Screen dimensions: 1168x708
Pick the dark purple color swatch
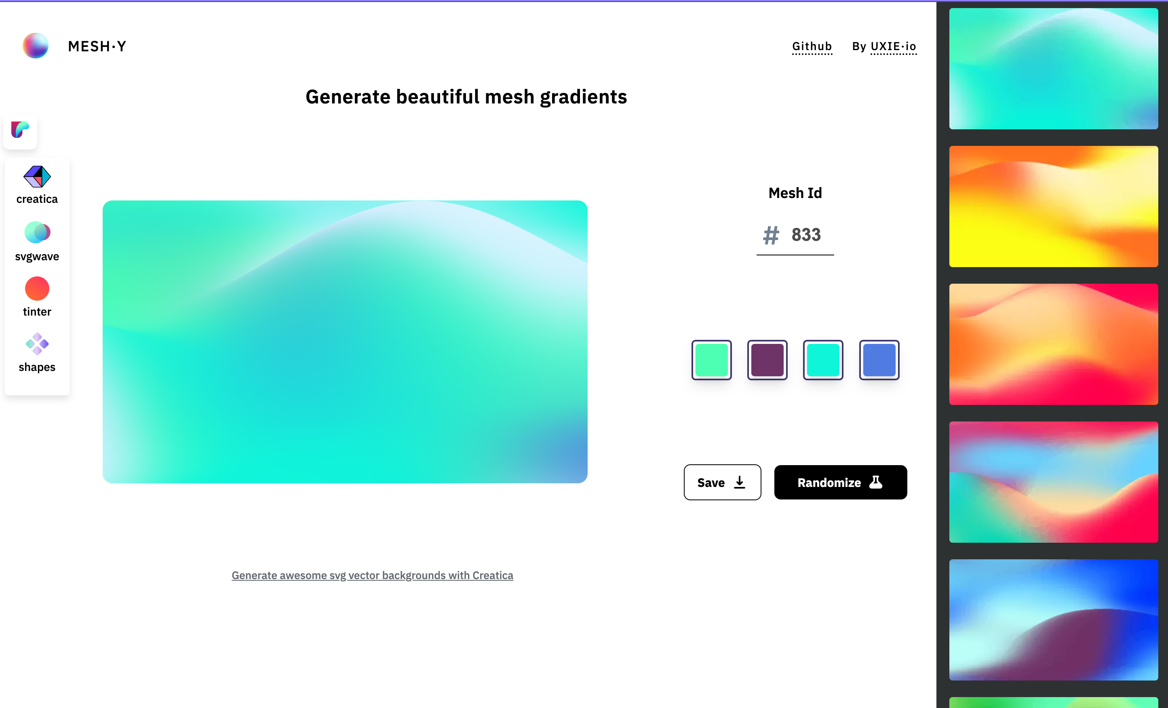pos(767,360)
